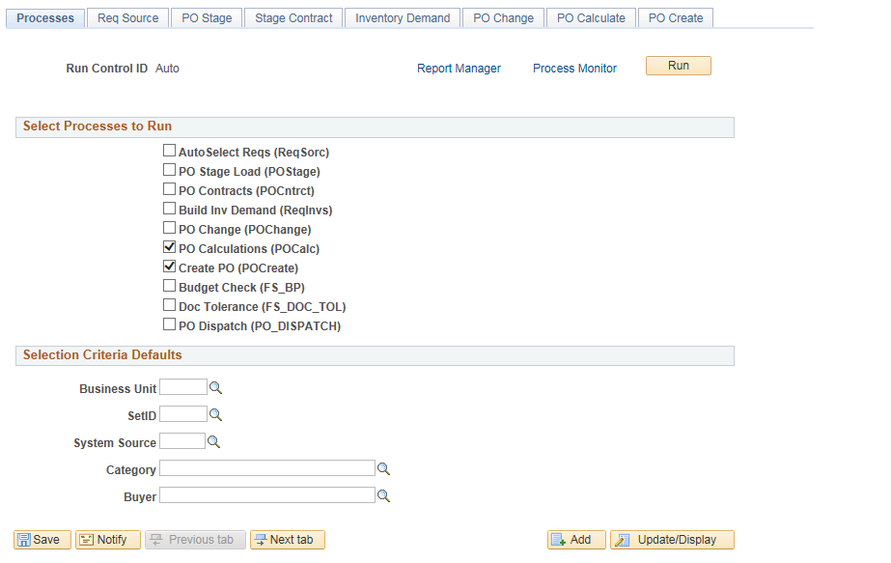The image size is (891, 563).
Task: Click the Add button with plus icon
Action: (576, 539)
